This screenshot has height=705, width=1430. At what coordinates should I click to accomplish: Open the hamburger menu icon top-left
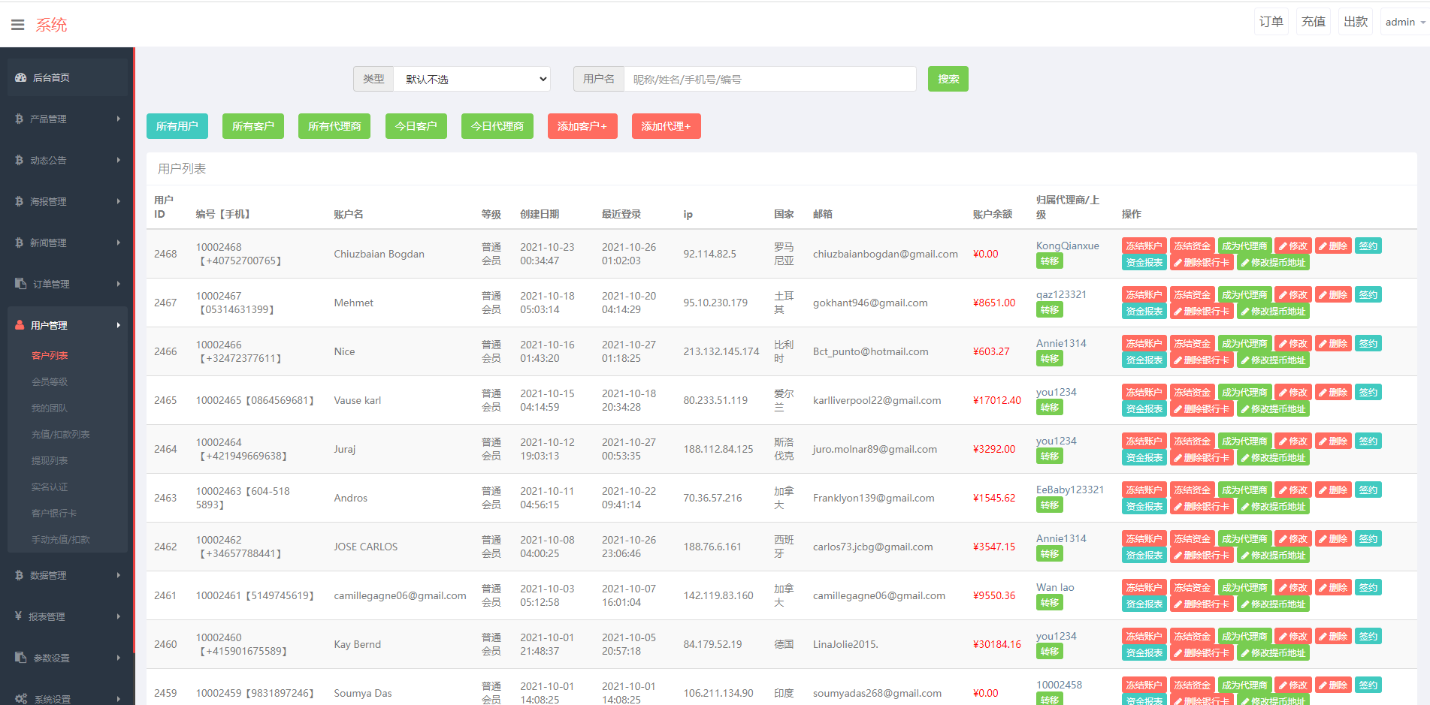17,23
